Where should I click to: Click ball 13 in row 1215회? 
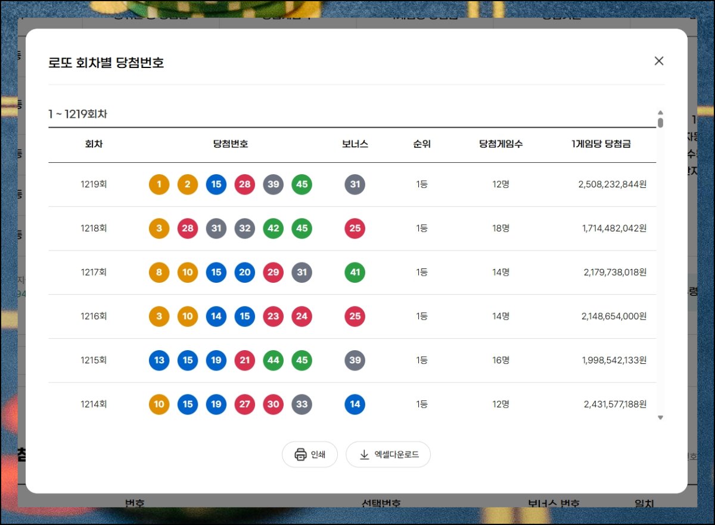coord(159,360)
